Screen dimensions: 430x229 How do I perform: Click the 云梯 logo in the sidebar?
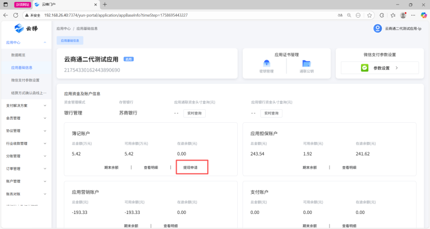point(25,28)
